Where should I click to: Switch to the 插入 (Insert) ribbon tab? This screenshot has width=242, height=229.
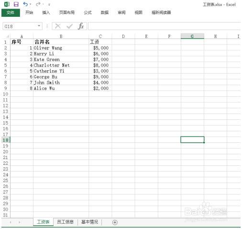tap(46, 12)
